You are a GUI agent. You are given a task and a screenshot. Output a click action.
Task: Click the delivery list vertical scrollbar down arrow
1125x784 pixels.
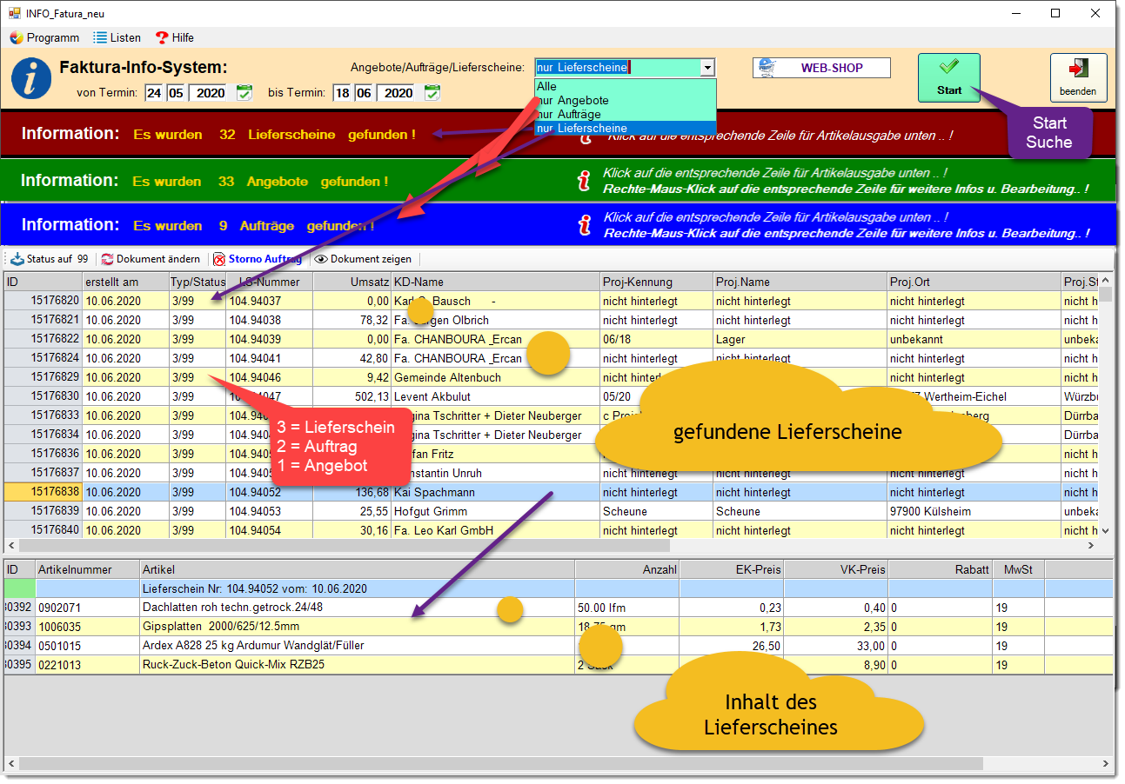(1106, 531)
